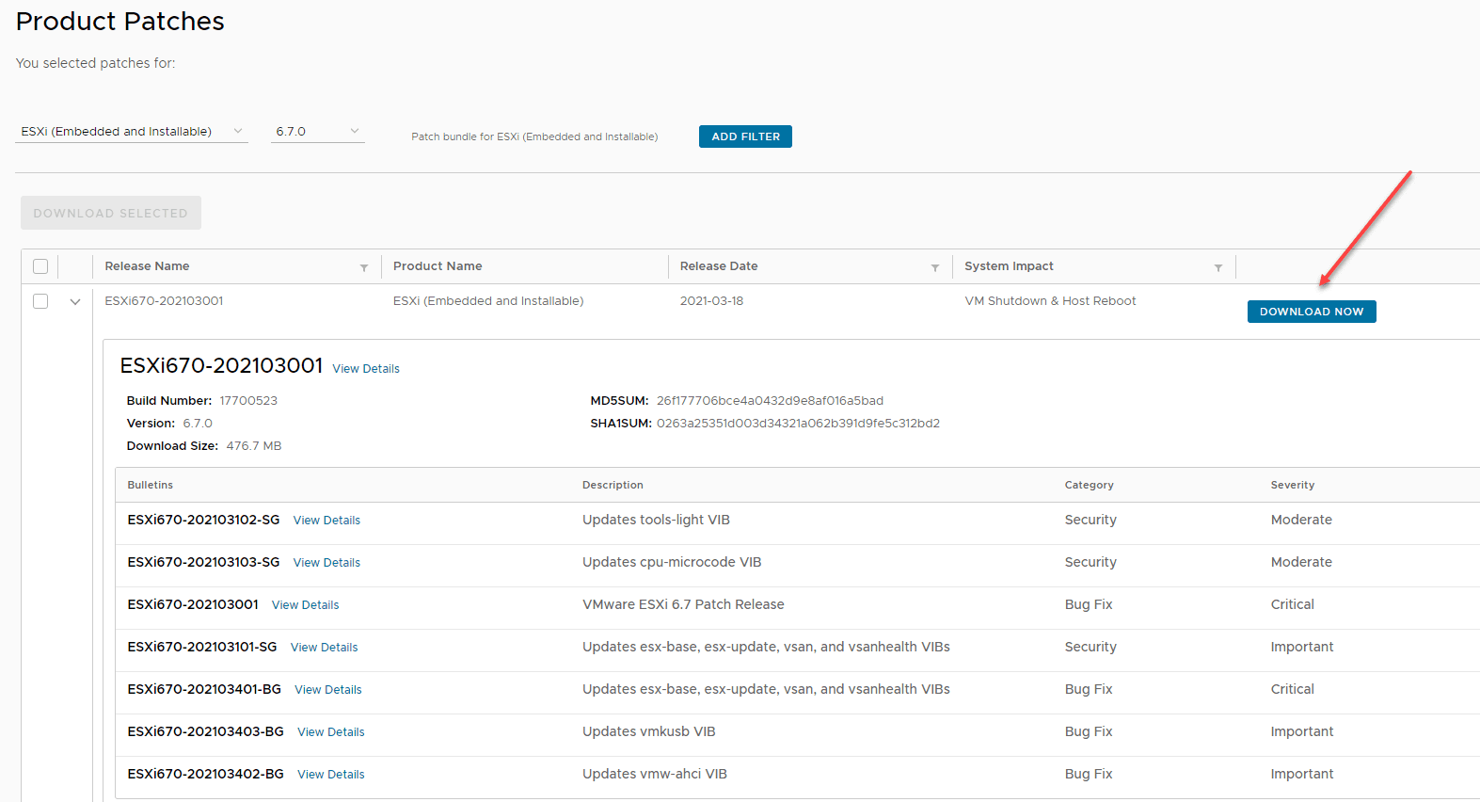Image resolution: width=1480 pixels, height=802 pixels.
Task: Open View Details for bulletin ESXi670-202103101-SG
Action: coord(324,648)
